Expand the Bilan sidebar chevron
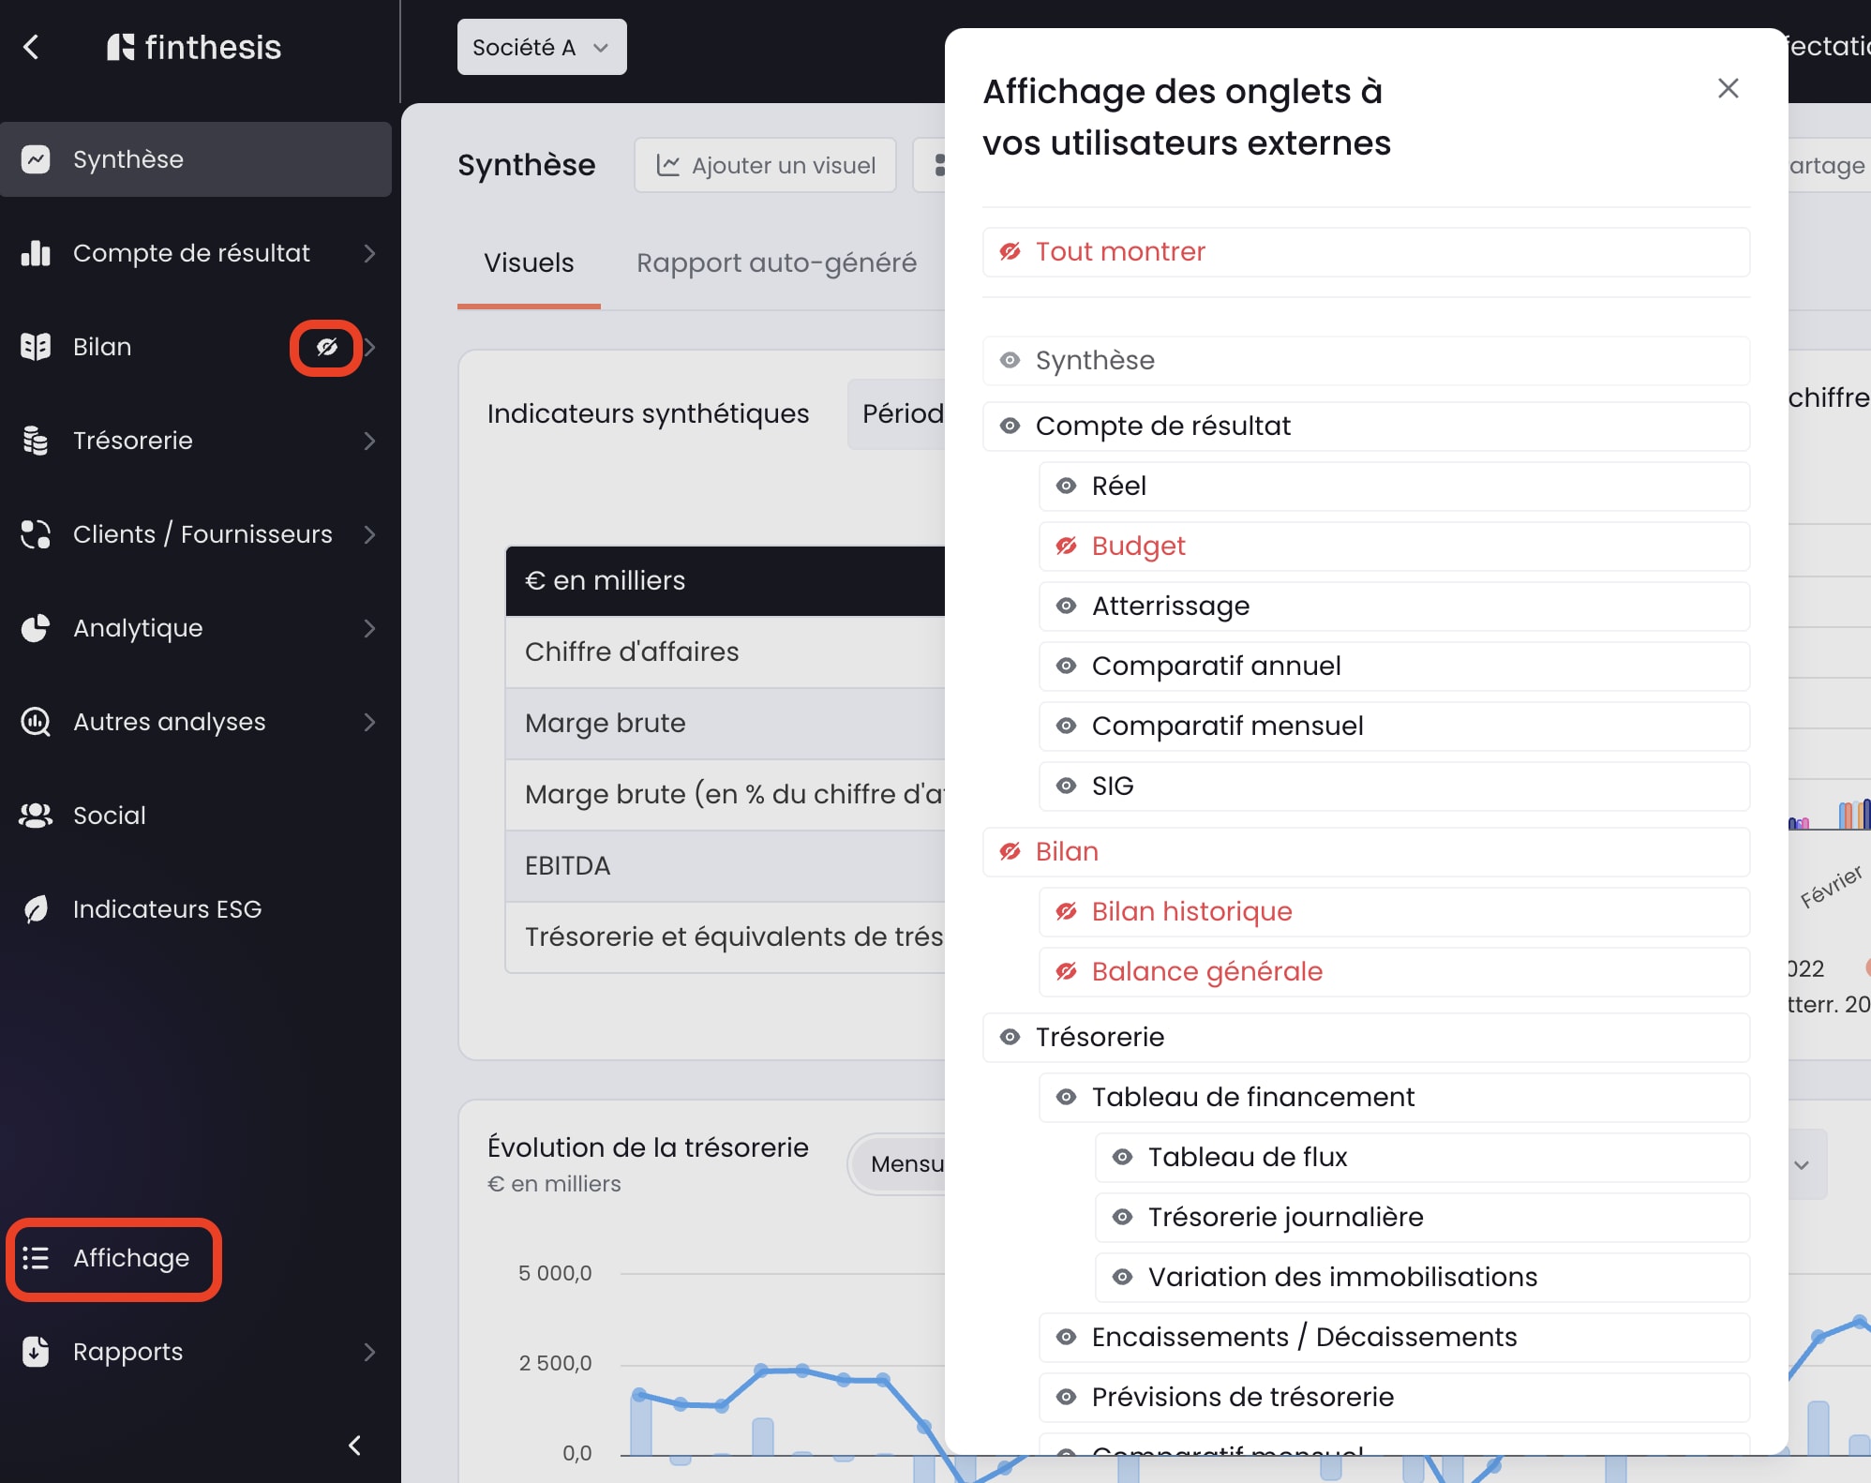The height and width of the screenshot is (1483, 1871). pyautogui.click(x=371, y=347)
